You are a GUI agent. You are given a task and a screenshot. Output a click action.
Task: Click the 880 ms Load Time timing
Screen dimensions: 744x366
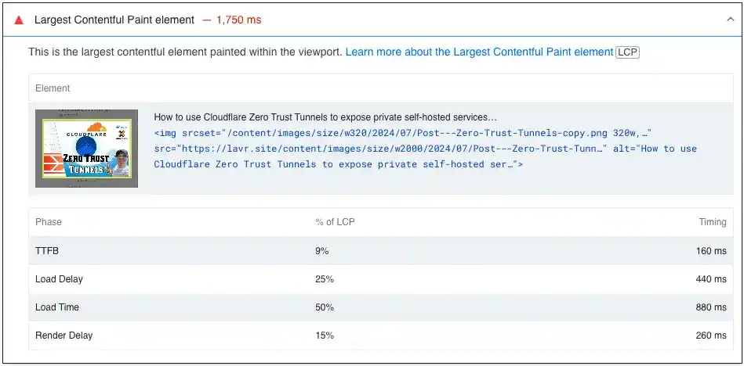[710, 307]
